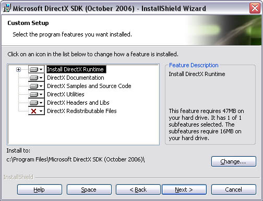This screenshot has width=263, height=201.
Task: Open install-state dropdown for DirectX Documentation
Action: point(37,78)
